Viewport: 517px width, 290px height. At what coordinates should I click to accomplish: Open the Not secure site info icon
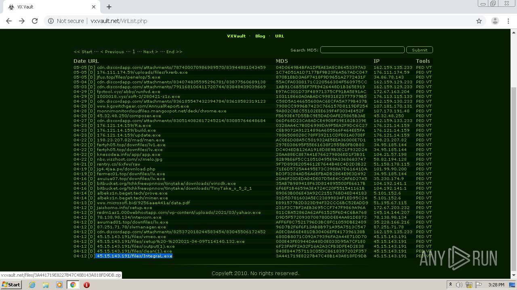(50, 21)
